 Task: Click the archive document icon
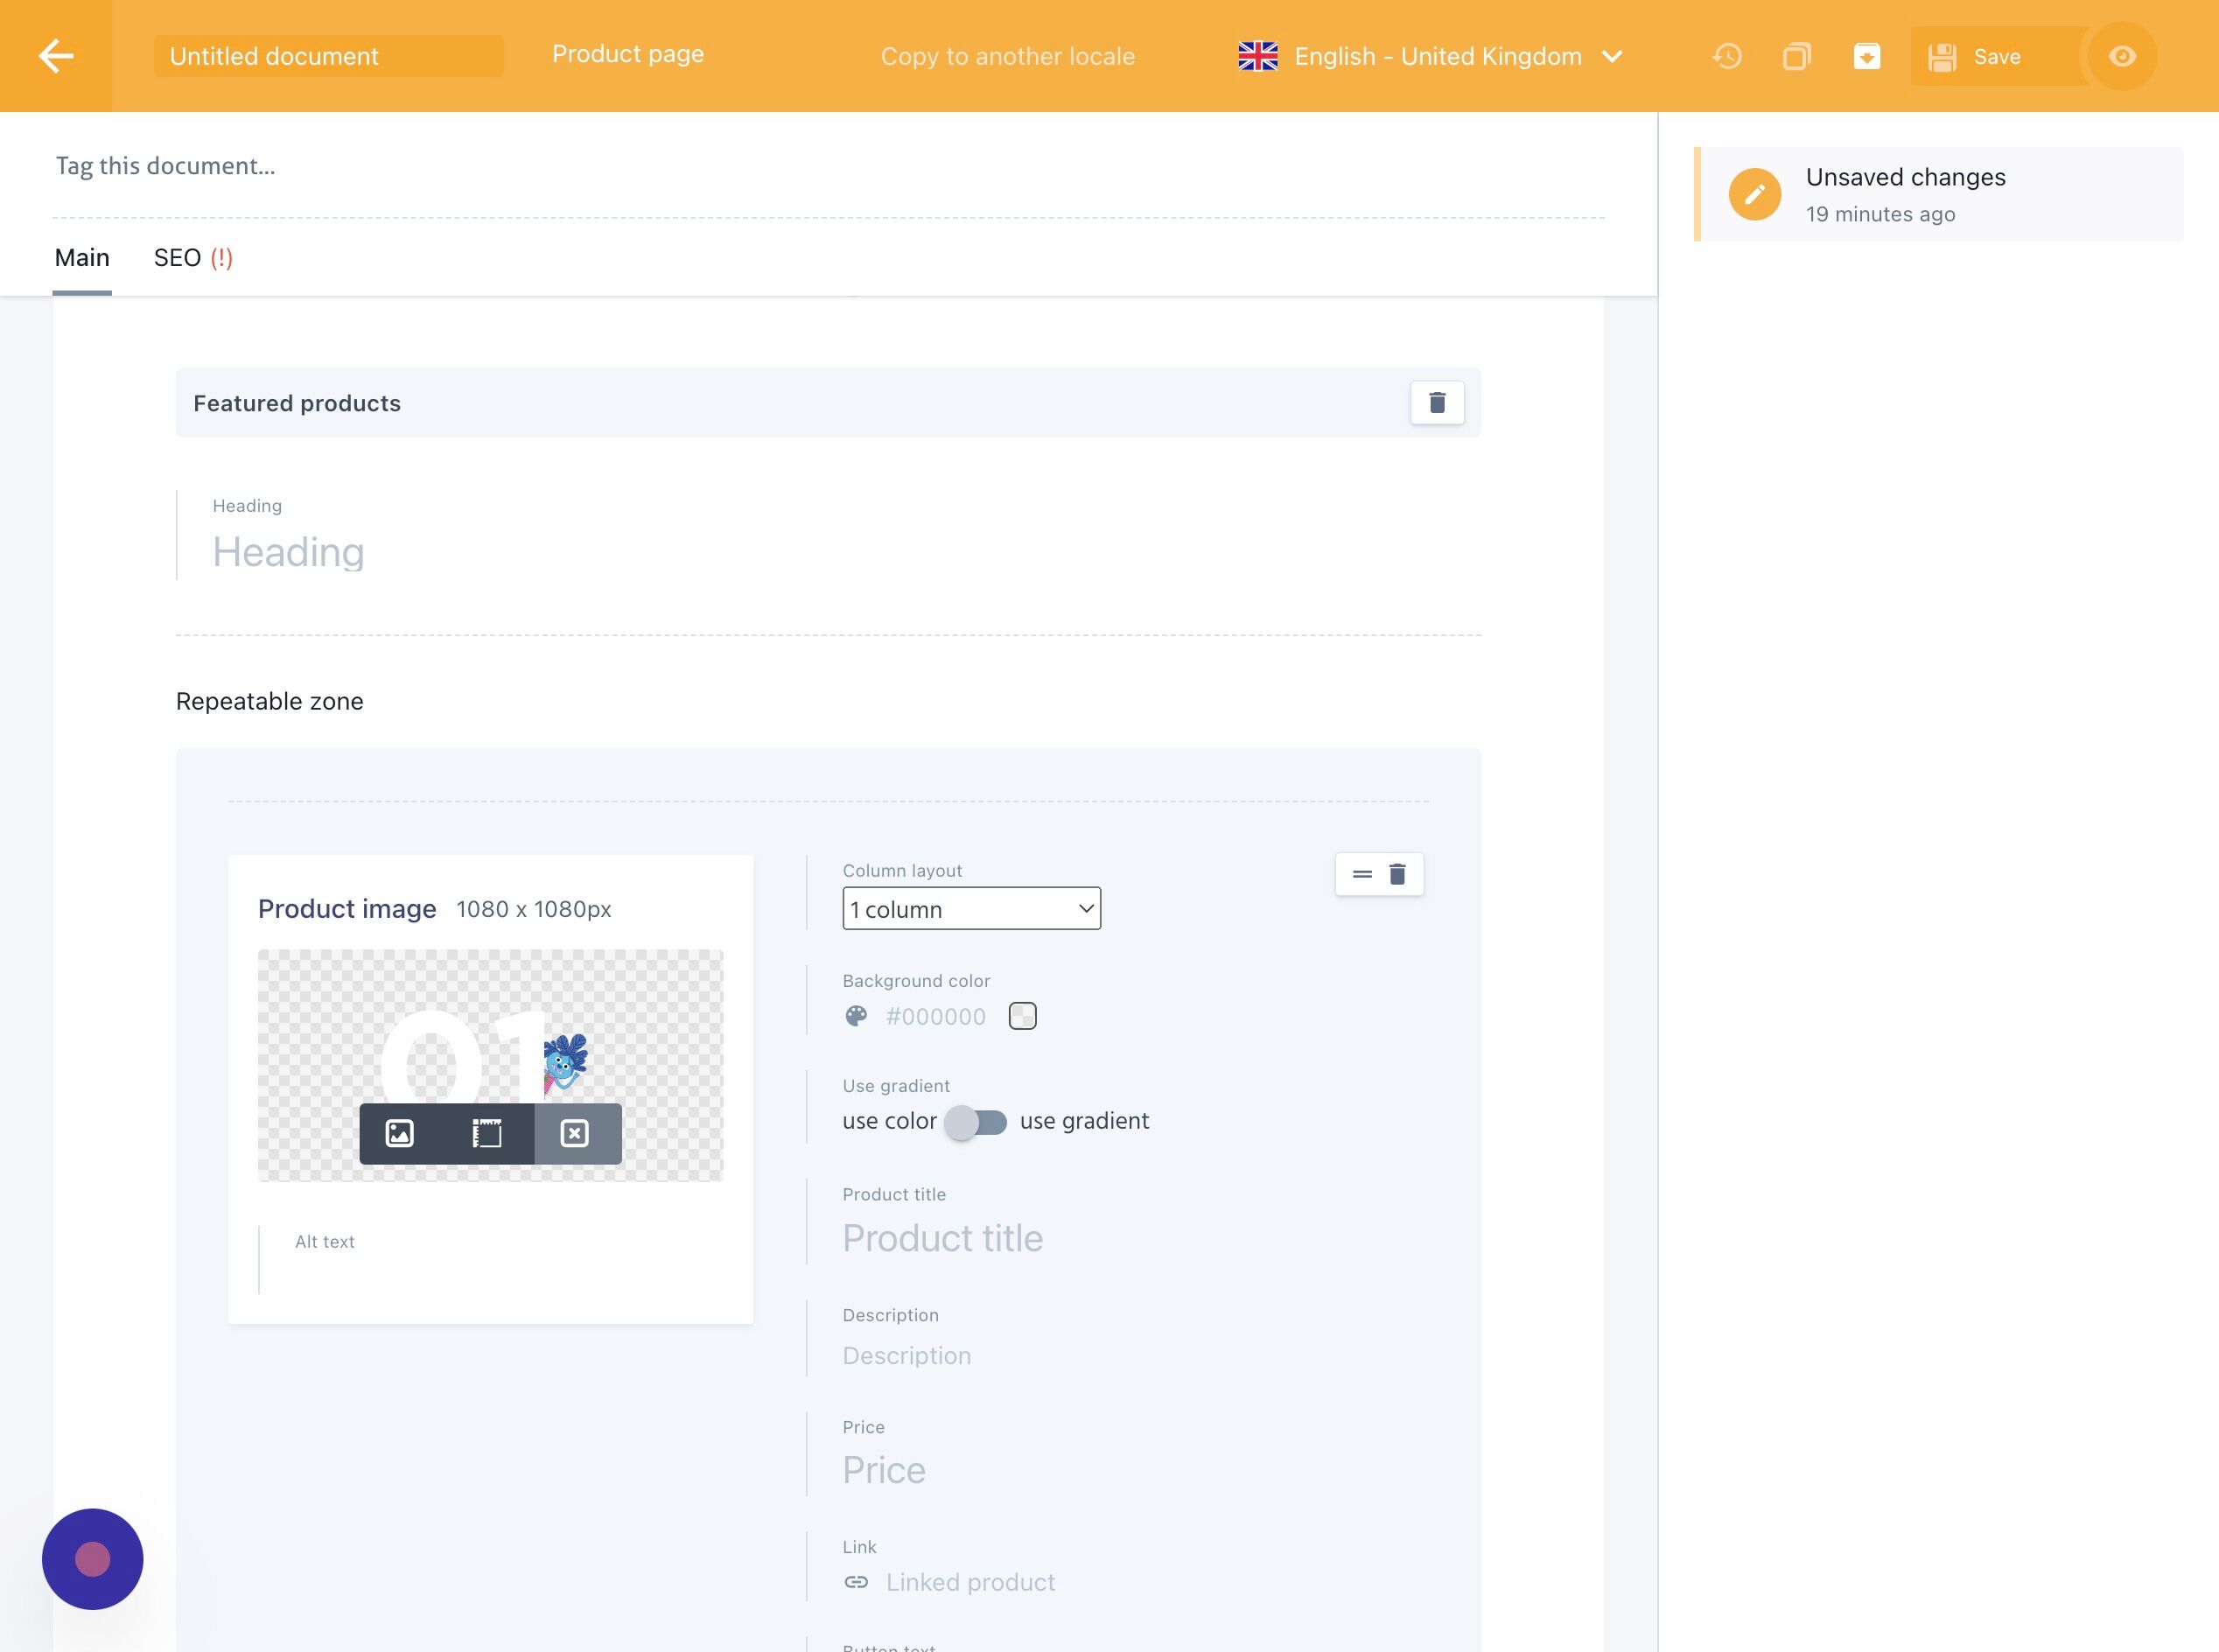(x=1866, y=56)
